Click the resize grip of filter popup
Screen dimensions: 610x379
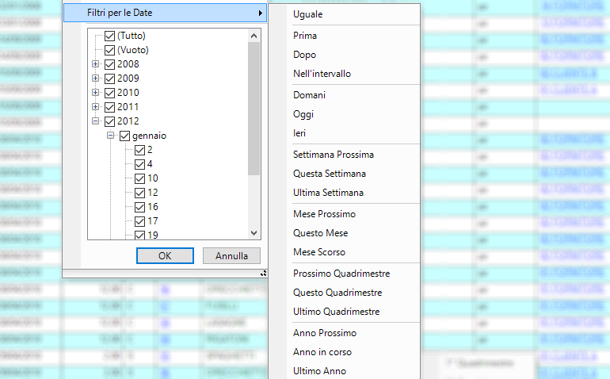click(262, 274)
